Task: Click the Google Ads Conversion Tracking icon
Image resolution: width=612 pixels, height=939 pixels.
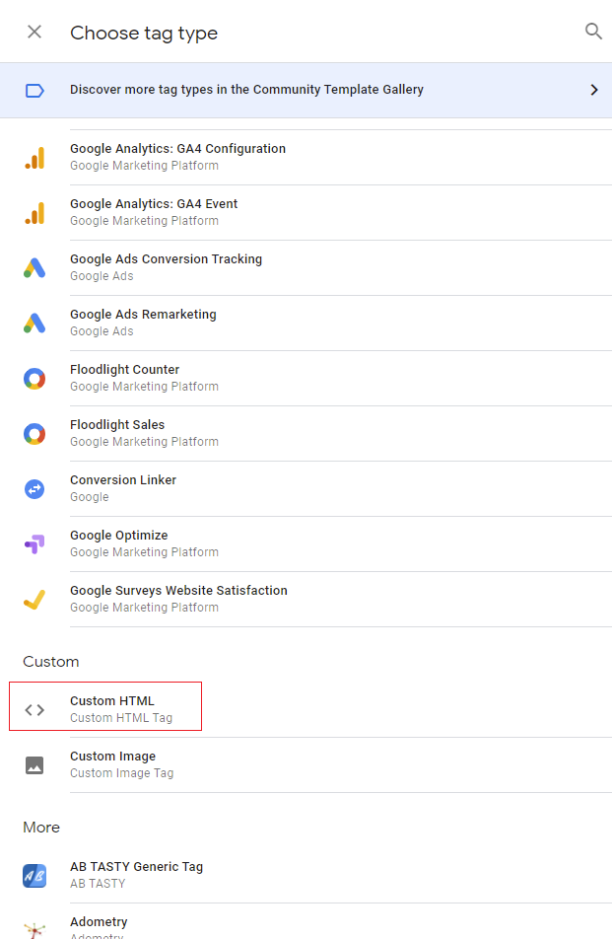Action: click(34, 268)
